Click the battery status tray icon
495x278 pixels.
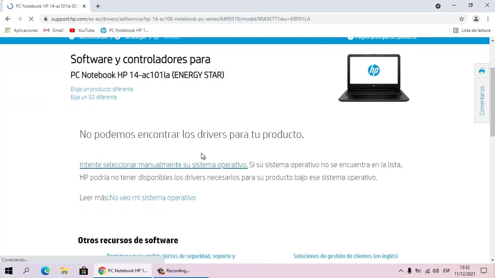[418, 271]
